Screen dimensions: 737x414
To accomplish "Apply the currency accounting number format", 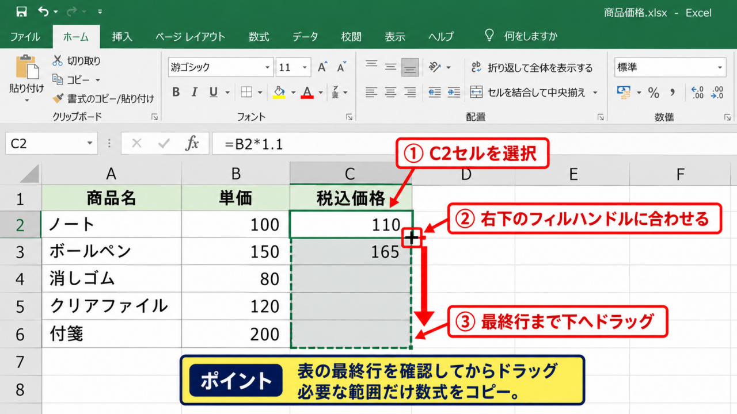I will (x=624, y=92).
